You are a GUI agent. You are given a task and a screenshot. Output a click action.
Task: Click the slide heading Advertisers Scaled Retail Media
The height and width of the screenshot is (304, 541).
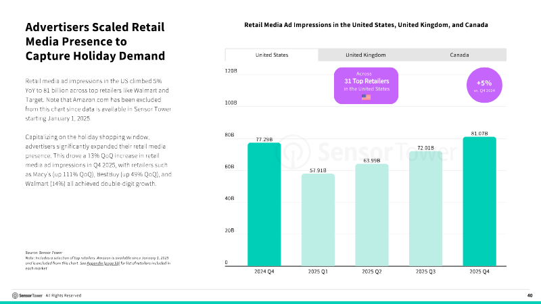pyautogui.click(x=95, y=41)
